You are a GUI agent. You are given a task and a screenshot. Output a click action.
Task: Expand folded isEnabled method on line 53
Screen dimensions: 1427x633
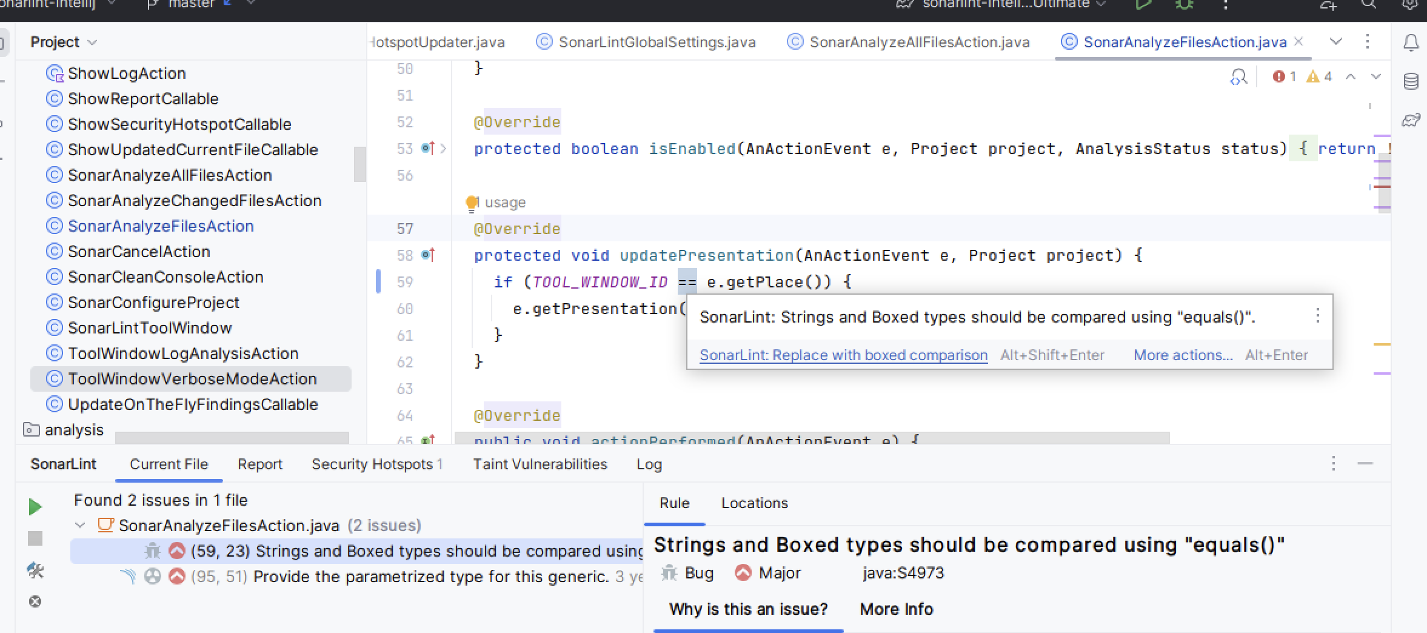(x=444, y=149)
